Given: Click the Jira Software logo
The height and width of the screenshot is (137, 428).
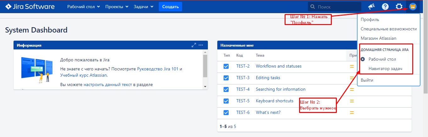Looking at the screenshot, I should point(30,7).
